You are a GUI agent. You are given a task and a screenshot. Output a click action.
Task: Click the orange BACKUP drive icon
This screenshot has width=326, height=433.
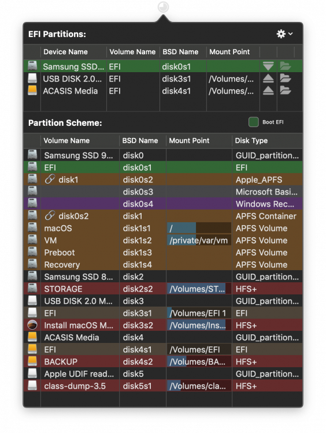[32, 361]
